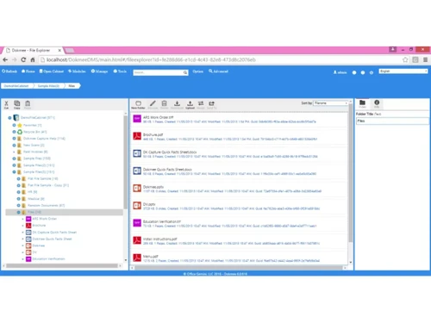Click the Upload toolbar icon
431x323 pixels.
point(190,104)
